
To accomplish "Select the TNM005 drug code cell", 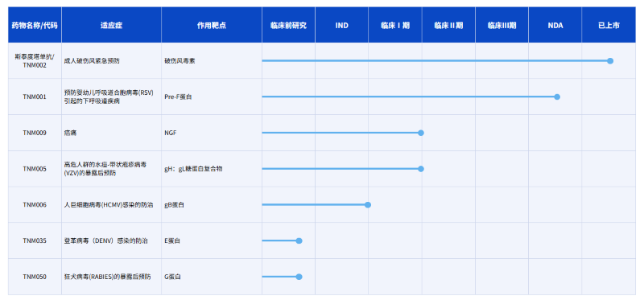I will coord(35,169).
